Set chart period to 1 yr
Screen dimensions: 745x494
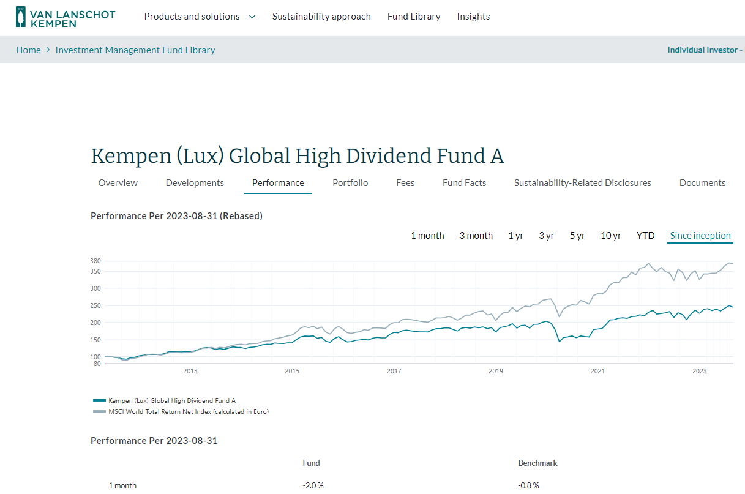pos(516,236)
